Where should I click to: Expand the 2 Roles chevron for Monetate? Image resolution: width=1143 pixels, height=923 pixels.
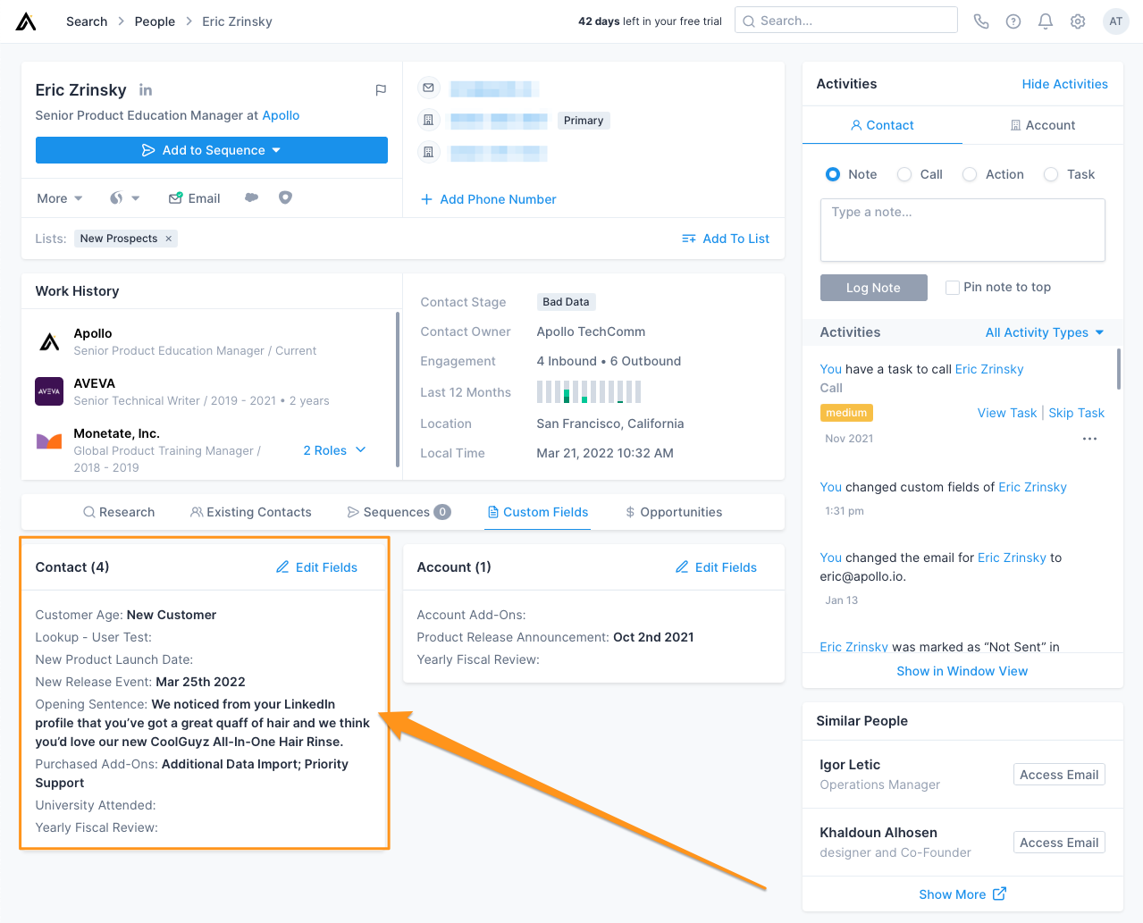tap(361, 449)
